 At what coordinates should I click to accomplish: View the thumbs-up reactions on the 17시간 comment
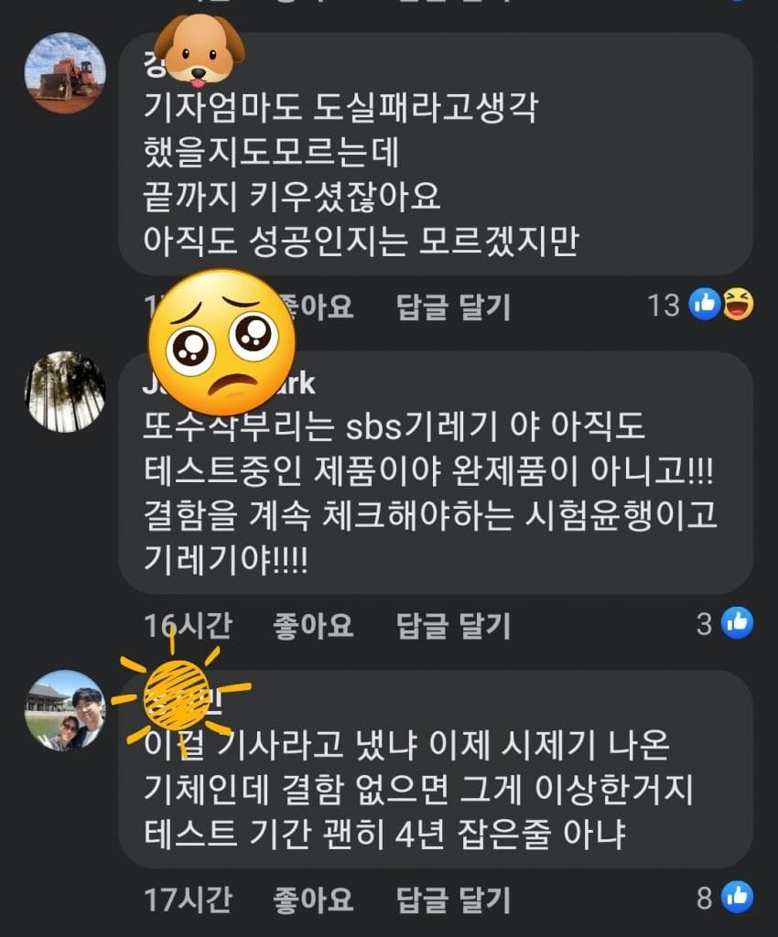coord(738,897)
